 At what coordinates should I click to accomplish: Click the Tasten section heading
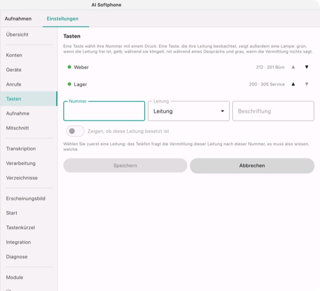[72, 36]
